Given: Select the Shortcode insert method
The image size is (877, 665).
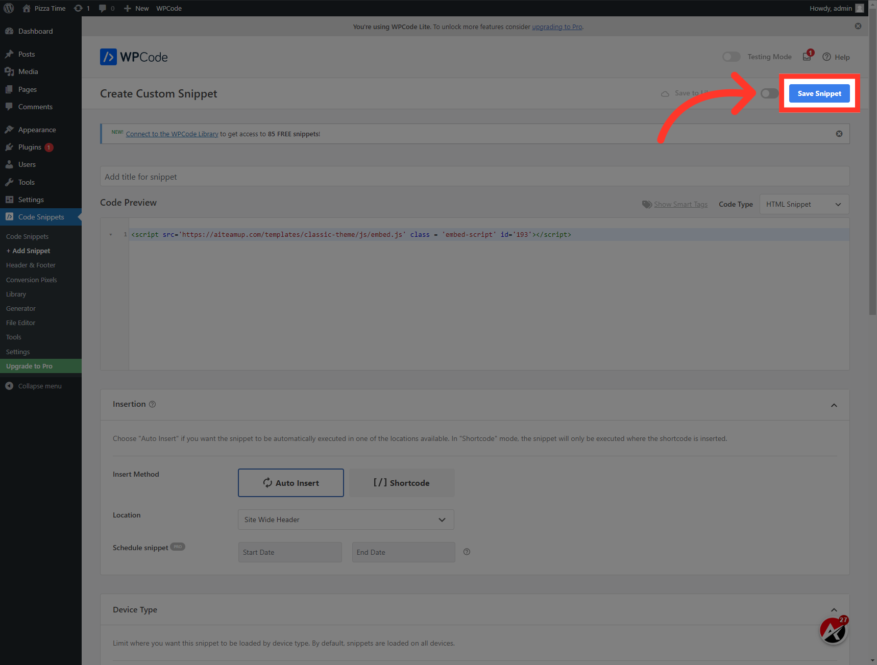Looking at the screenshot, I should coord(402,483).
